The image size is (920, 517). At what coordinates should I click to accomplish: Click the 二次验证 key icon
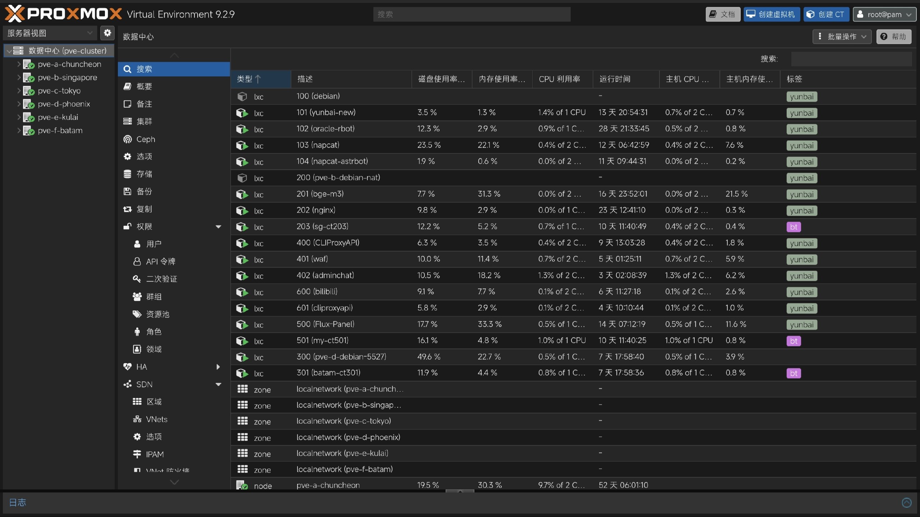[x=137, y=279]
